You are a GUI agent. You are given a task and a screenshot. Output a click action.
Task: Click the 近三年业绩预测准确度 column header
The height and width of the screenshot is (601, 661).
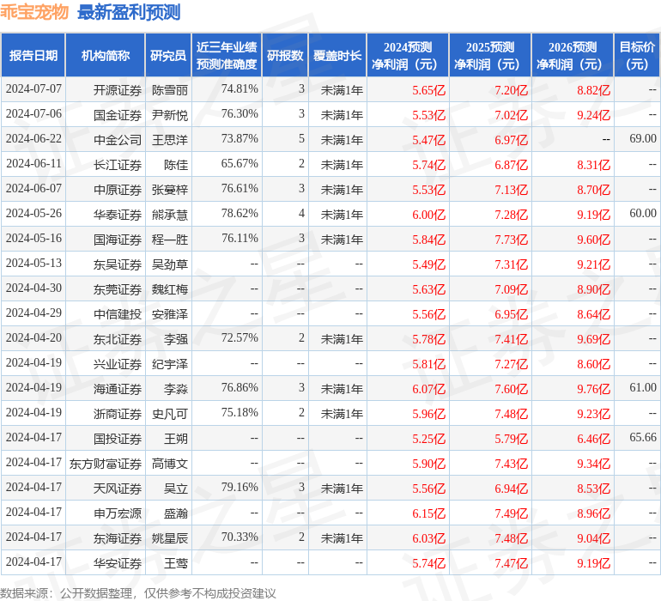pos(227,55)
